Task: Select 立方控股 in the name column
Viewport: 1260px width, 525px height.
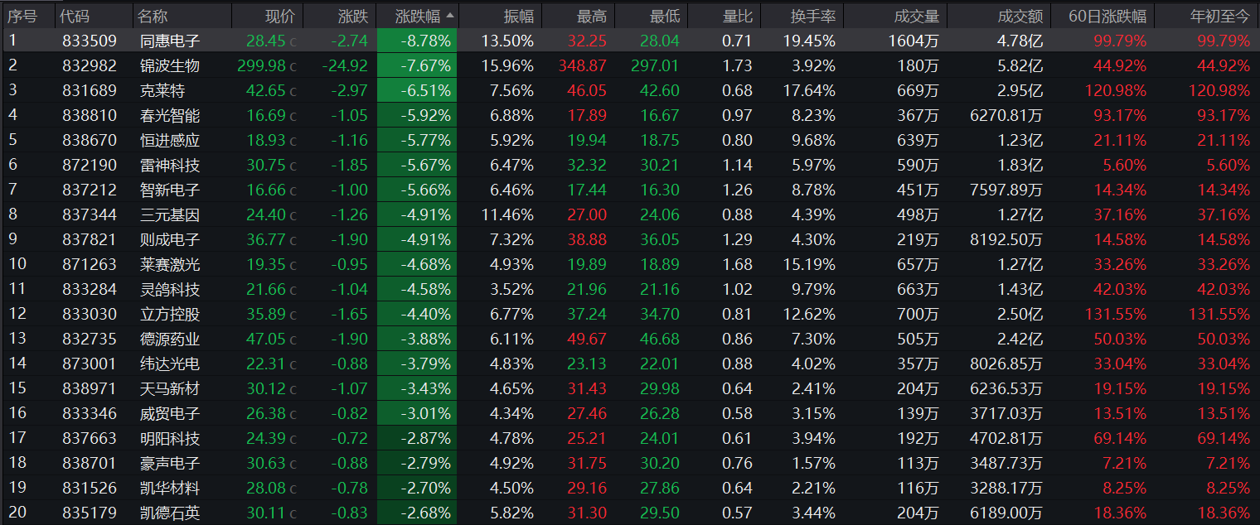Action: pos(170,314)
